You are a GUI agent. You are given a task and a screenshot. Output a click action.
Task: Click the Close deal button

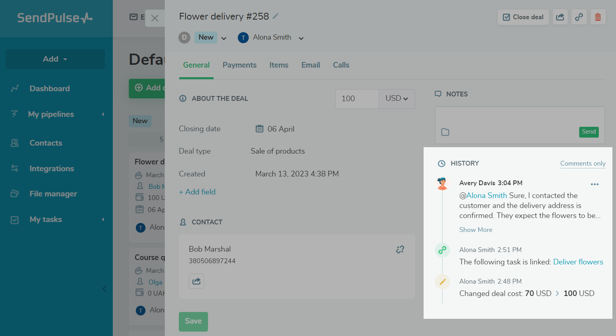coord(523,17)
